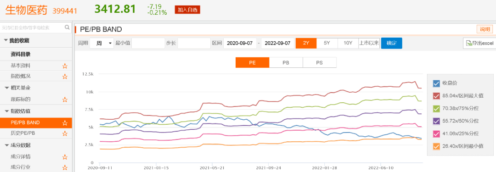
Task: Click the 最小值 input field
Action: point(148,43)
